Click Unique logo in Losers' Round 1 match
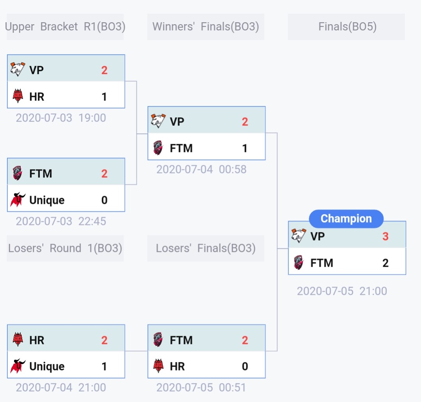 pos(18,366)
